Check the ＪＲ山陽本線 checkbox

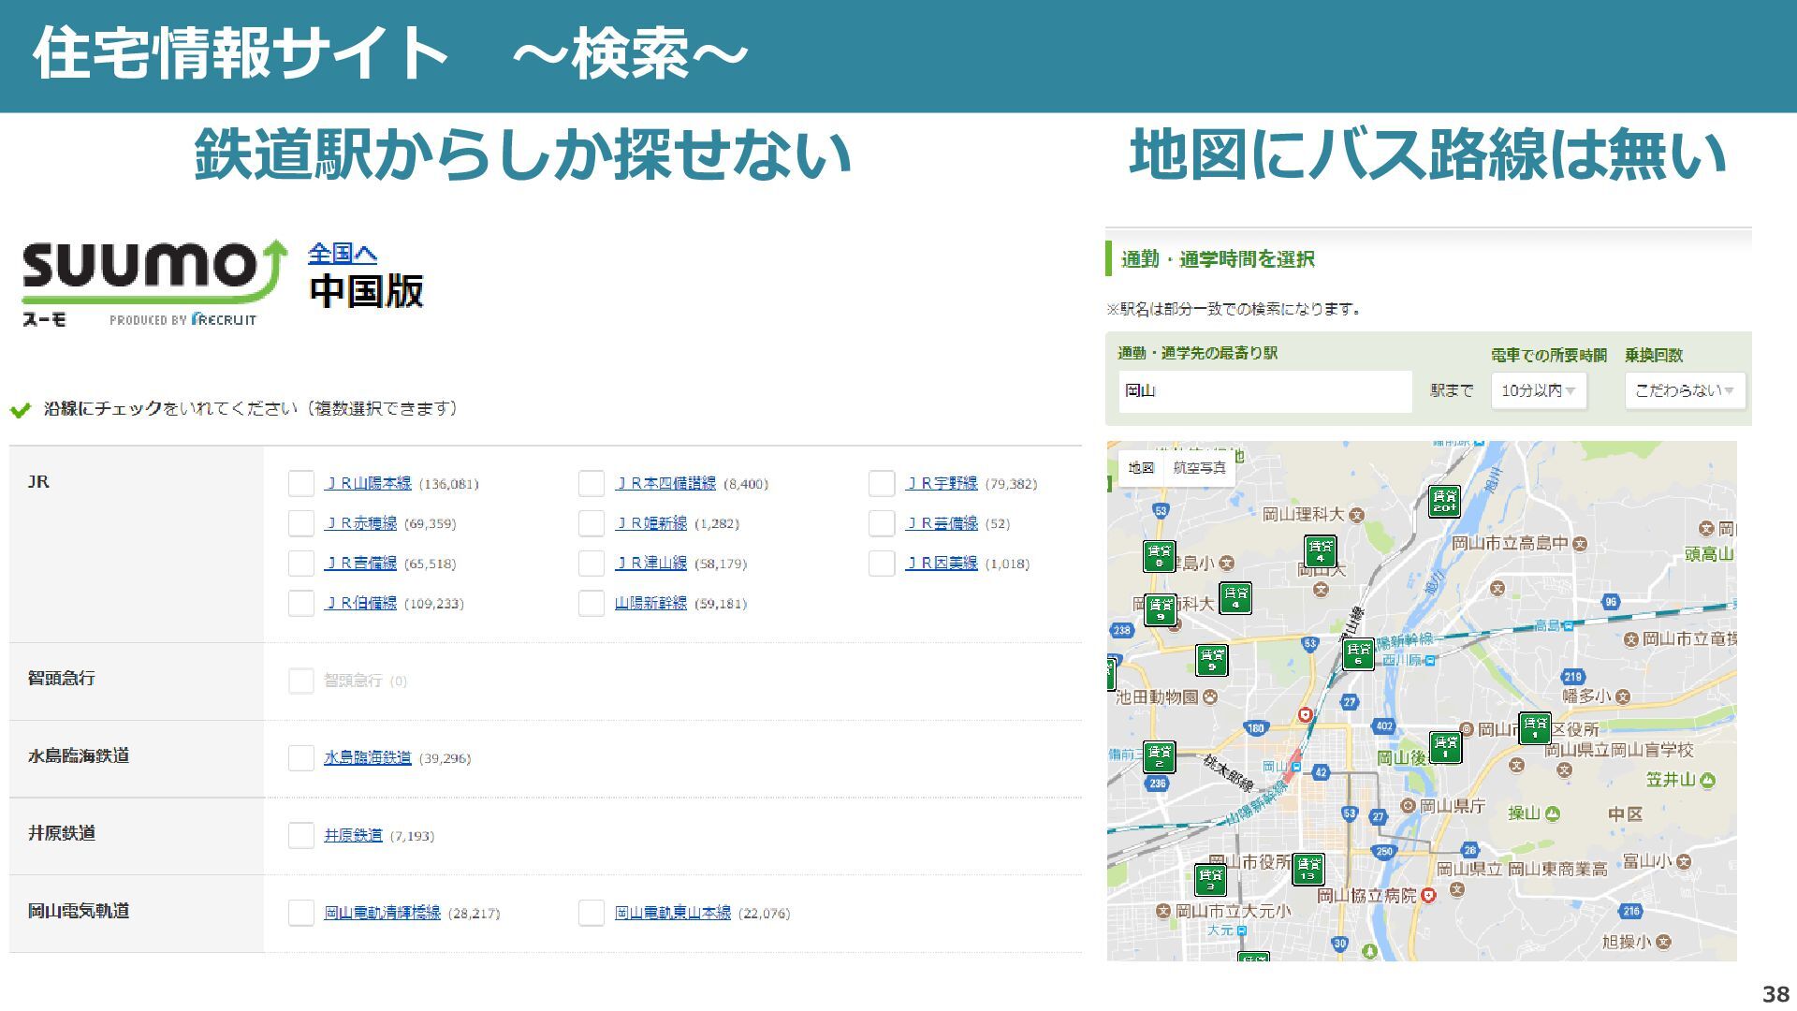click(300, 483)
